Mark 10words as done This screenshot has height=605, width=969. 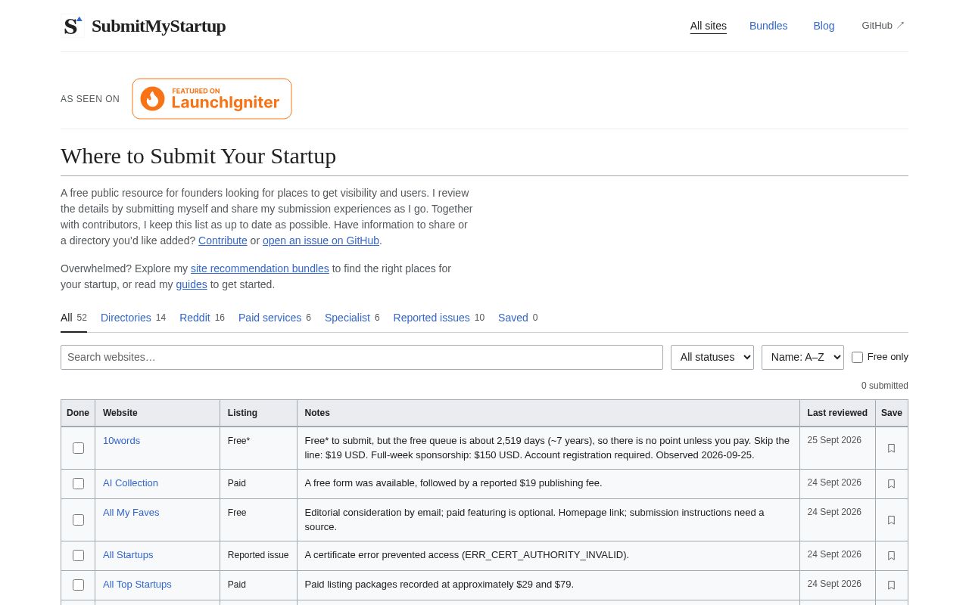click(78, 448)
